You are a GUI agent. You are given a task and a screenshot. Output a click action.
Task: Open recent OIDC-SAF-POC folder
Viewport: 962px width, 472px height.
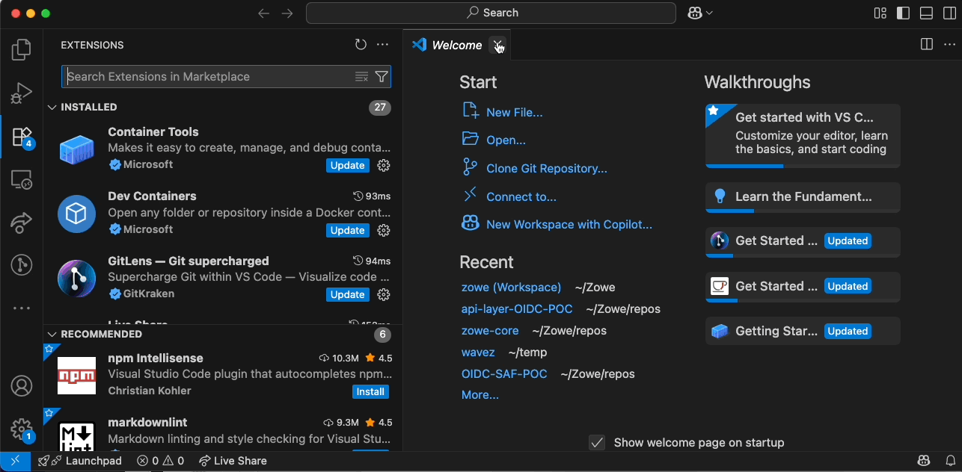pos(504,373)
